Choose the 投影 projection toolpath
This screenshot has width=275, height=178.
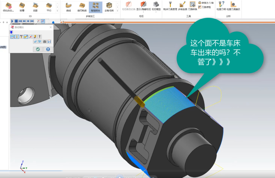[35, 7]
